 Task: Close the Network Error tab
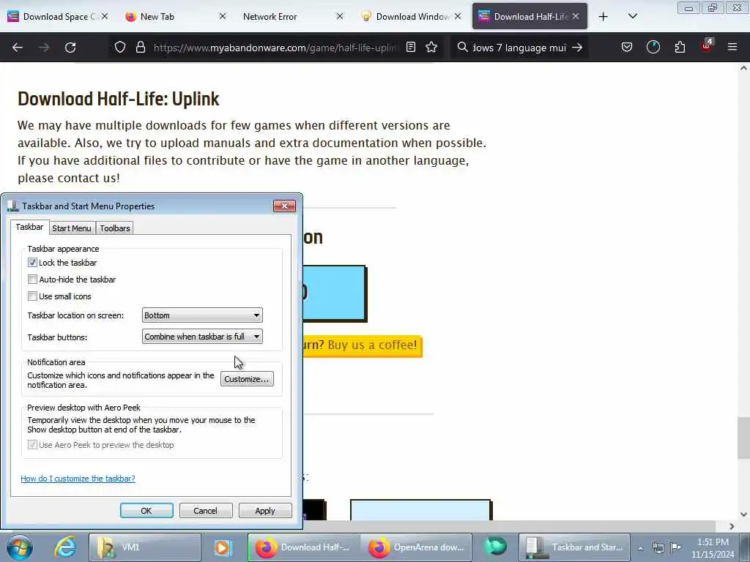tap(340, 16)
